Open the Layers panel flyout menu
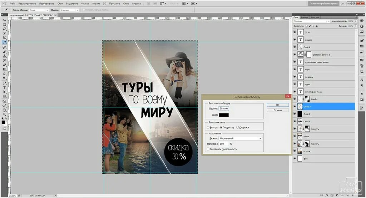The image size is (366, 198). point(356,17)
